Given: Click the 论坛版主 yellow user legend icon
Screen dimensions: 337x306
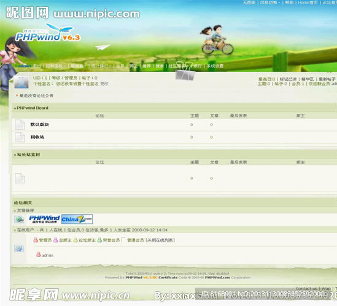Looking at the screenshot, I should pos(76,240).
